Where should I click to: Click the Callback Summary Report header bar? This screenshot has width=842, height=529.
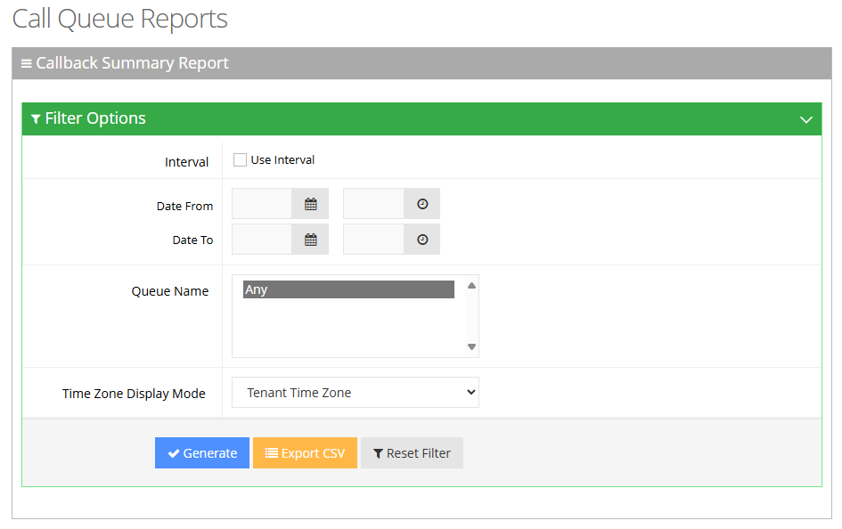(421, 63)
